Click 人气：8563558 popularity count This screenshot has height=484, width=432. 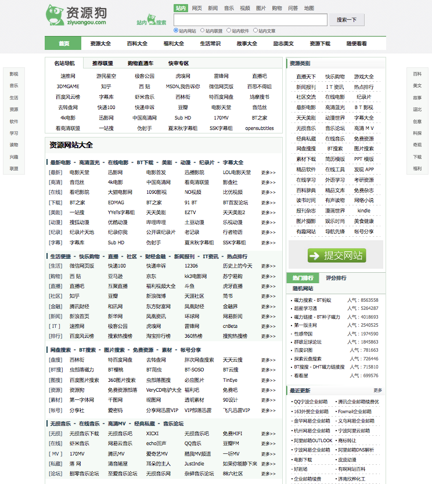(x=362, y=300)
